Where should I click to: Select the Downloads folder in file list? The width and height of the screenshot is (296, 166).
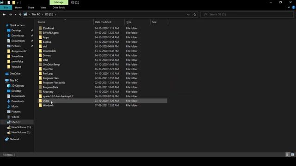[x=49, y=51]
